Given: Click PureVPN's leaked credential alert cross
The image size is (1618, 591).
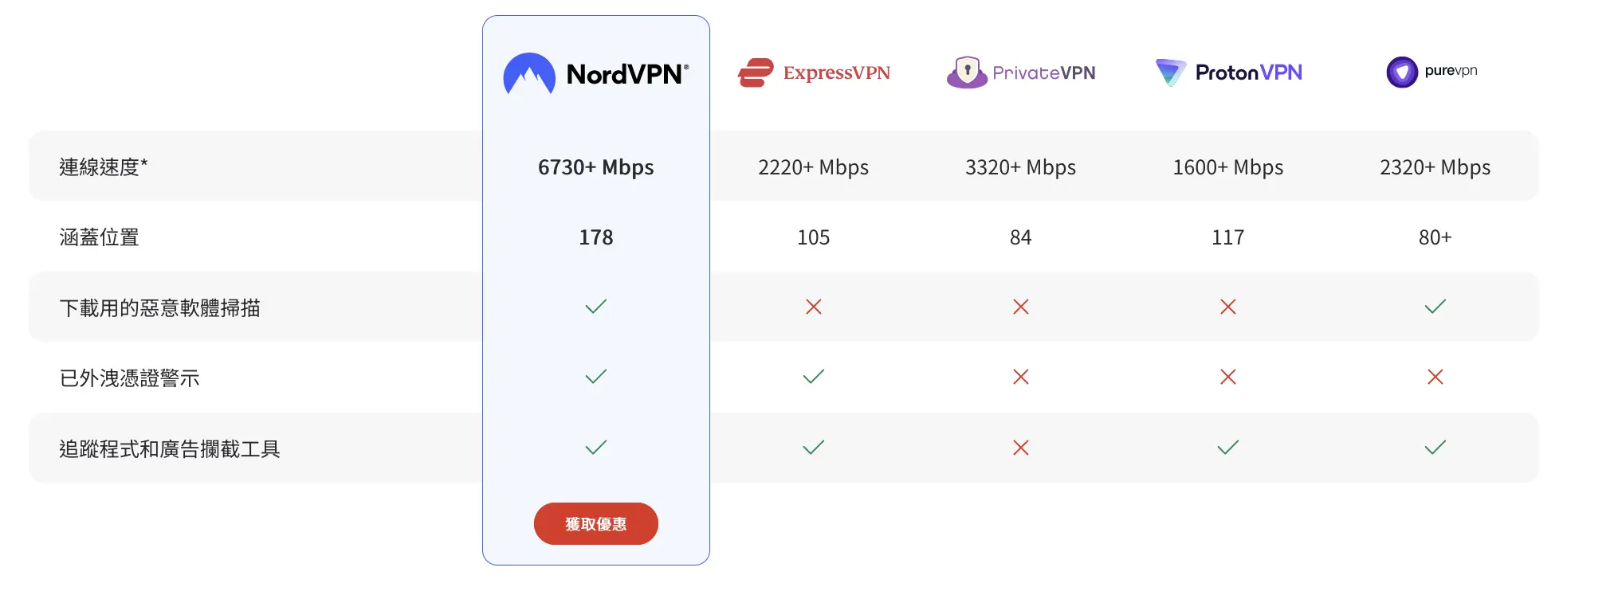Looking at the screenshot, I should 1435,377.
